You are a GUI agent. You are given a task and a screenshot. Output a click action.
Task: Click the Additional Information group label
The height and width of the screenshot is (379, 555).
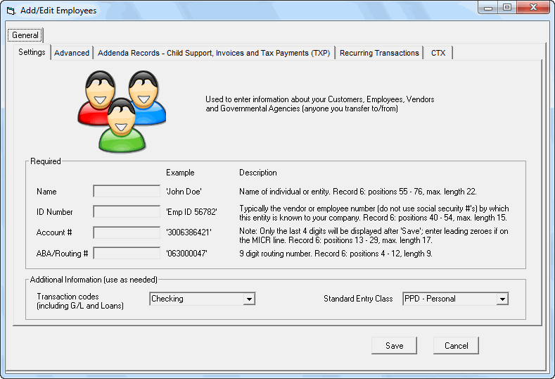click(x=94, y=280)
